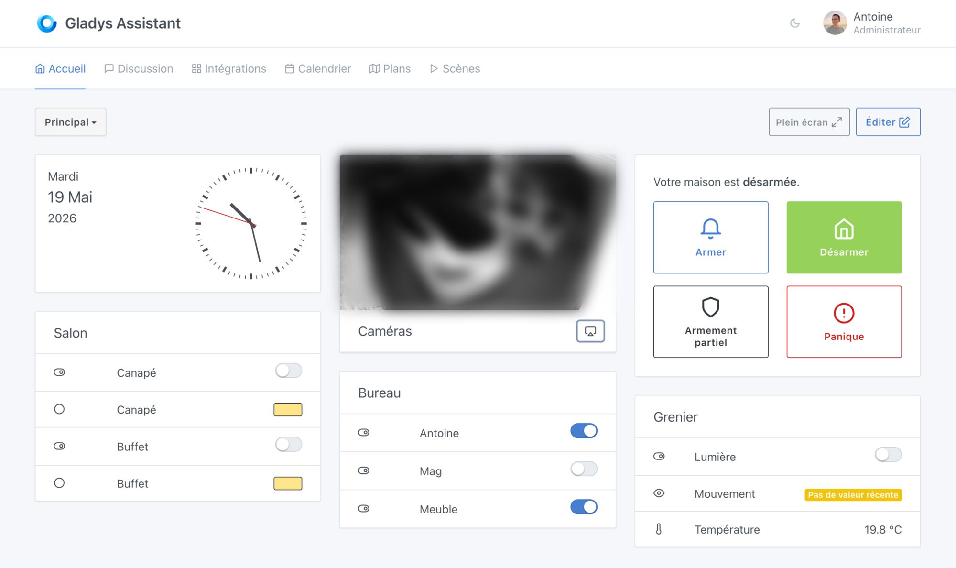Screen dimensions: 956x568
Task: Toggle the Lumière switch in Grenier
Action: [x=888, y=454]
